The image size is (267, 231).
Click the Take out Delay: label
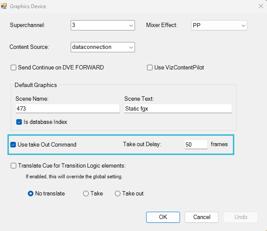coord(142,144)
